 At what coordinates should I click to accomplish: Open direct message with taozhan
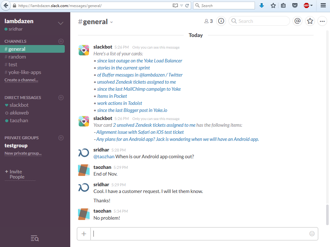(x=19, y=121)
